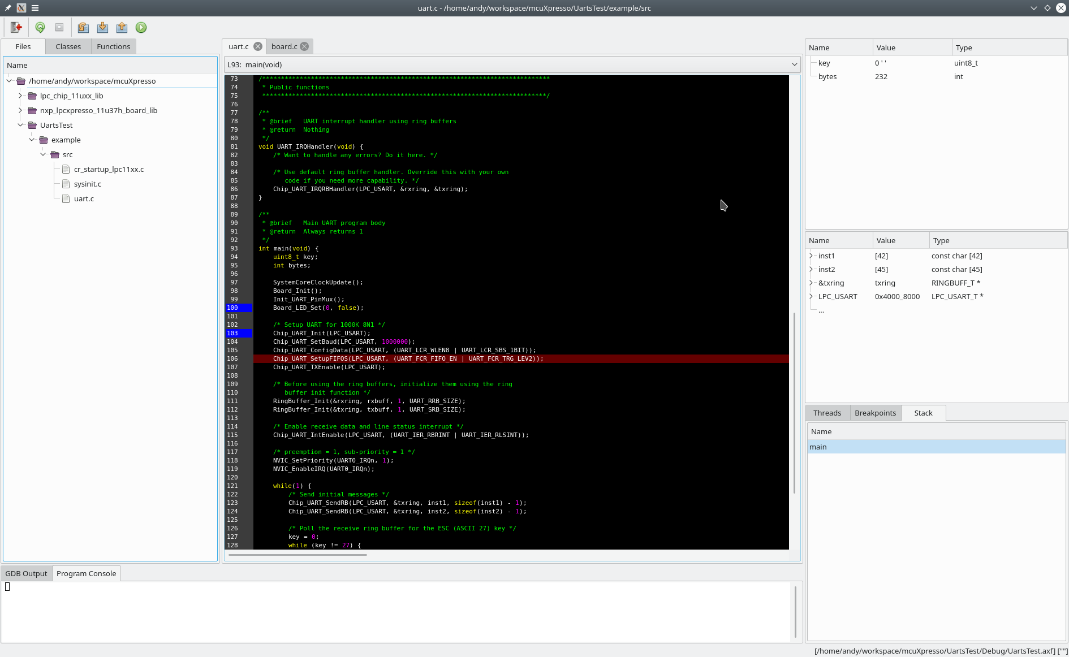The image size is (1069, 657).
Task: Click the UartsTest folder icon
Action: coord(32,125)
